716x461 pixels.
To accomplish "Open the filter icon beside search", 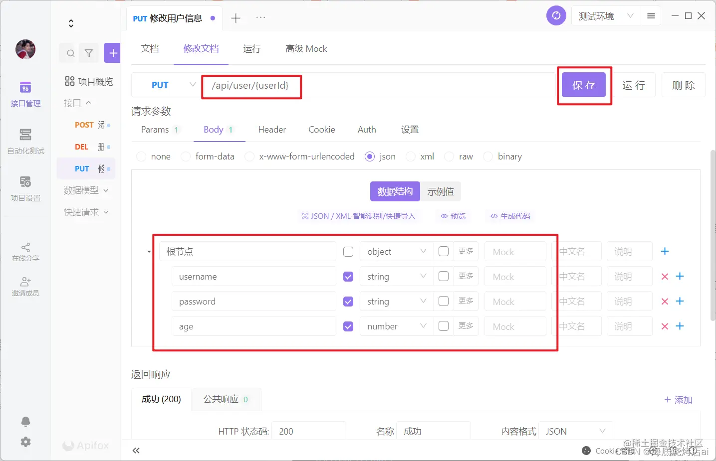I will pos(89,52).
